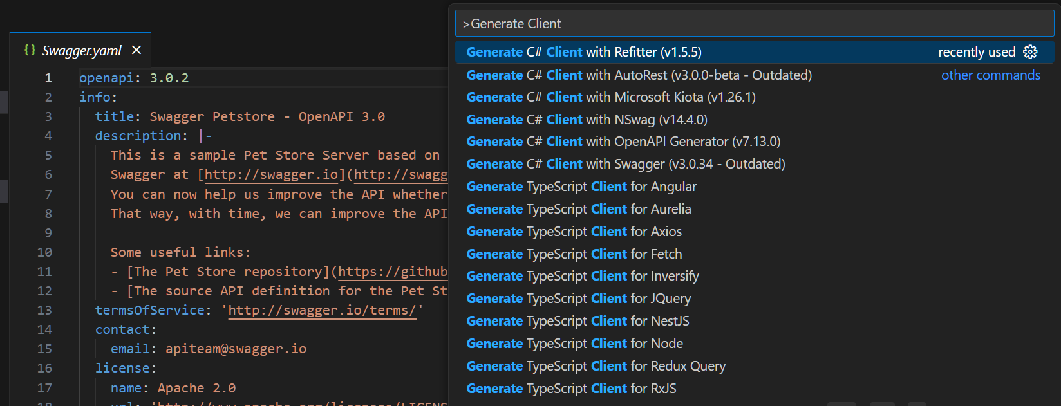Generate TypeScript Client for RxJS
The height and width of the screenshot is (406, 1061).
[755, 389]
